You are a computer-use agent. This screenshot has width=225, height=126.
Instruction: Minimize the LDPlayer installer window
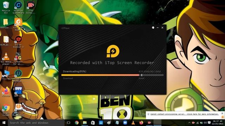[x=157, y=28]
